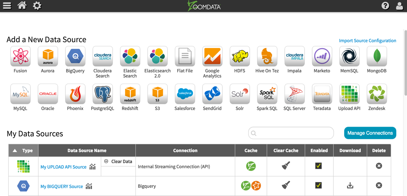Clear cache broom for My BIGQUERY Source

tap(286, 185)
